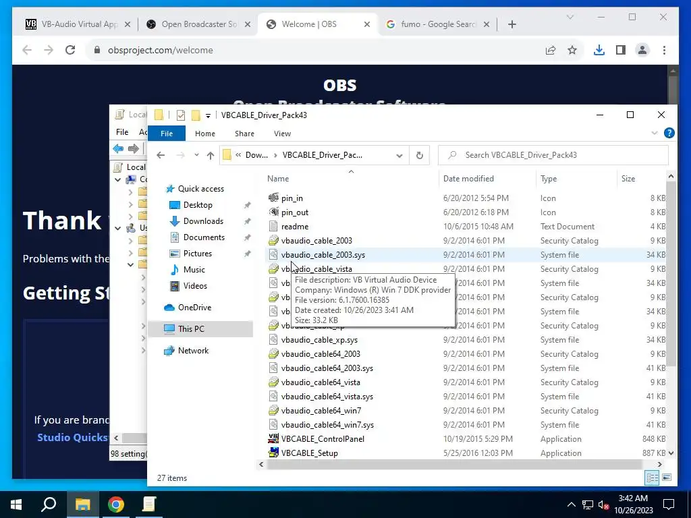Open the taskbar Search icon
691x518 pixels.
point(49,505)
